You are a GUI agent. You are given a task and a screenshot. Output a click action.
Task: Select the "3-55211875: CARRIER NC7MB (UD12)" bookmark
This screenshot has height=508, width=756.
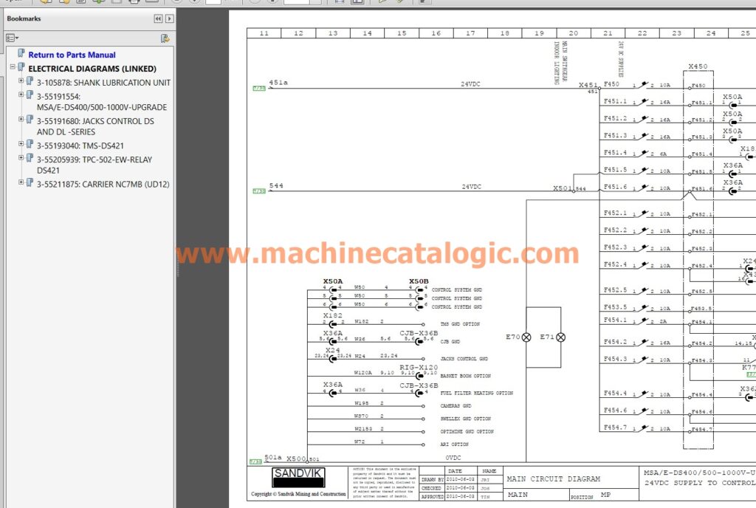[x=101, y=184]
